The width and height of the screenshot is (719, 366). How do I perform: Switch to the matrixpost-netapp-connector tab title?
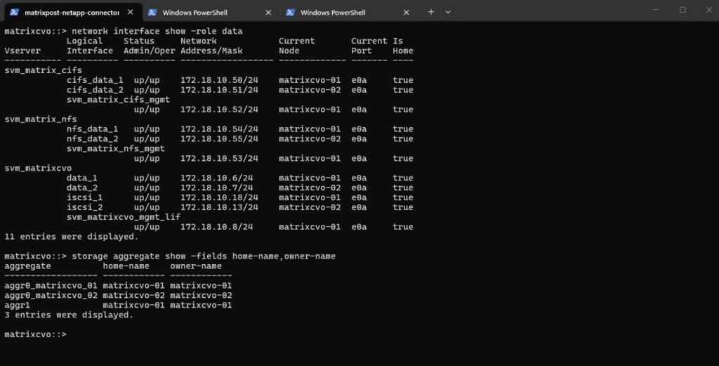click(72, 12)
